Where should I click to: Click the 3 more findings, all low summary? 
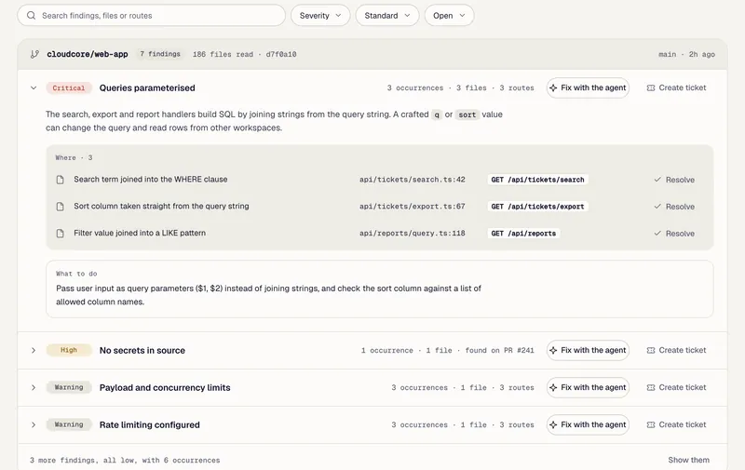point(125,460)
